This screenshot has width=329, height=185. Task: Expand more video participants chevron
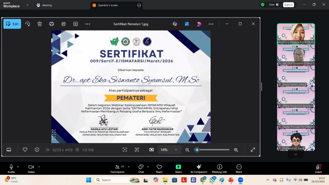296,154
